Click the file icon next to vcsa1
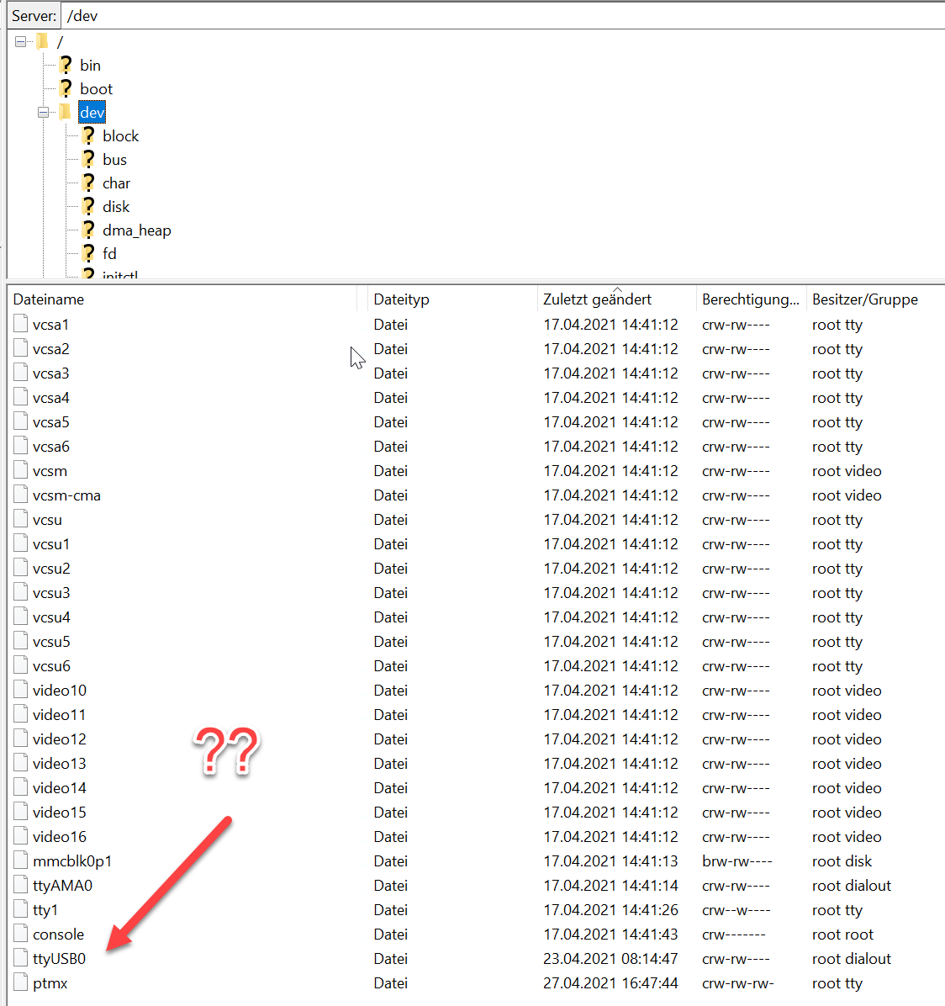This screenshot has height=1006, width=945. click(x=19, y=324)
